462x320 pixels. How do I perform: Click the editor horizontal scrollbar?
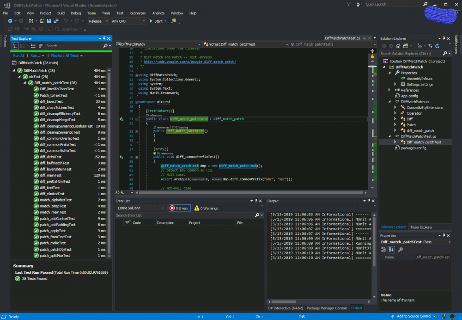251,193
